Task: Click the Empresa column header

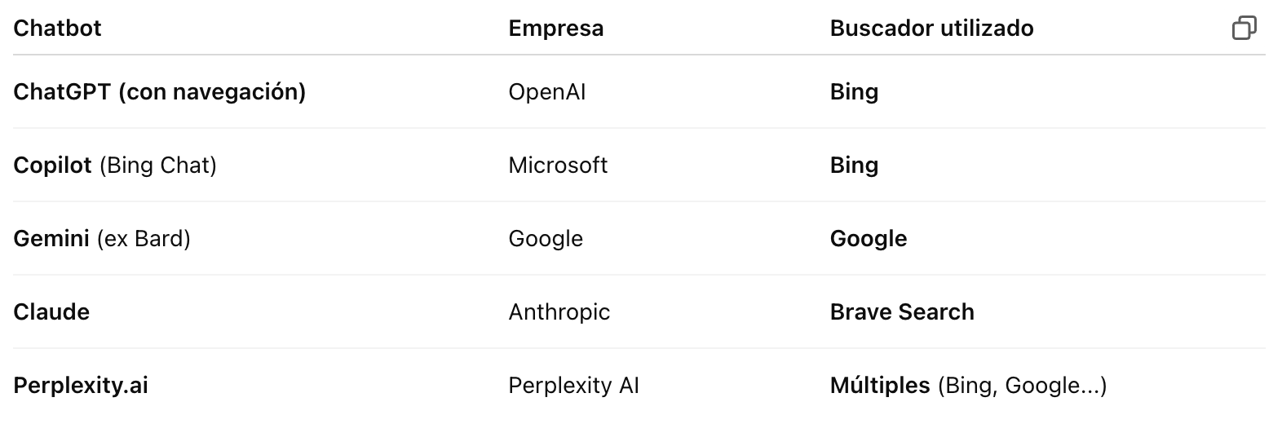Action: click(x=556, y=29)
